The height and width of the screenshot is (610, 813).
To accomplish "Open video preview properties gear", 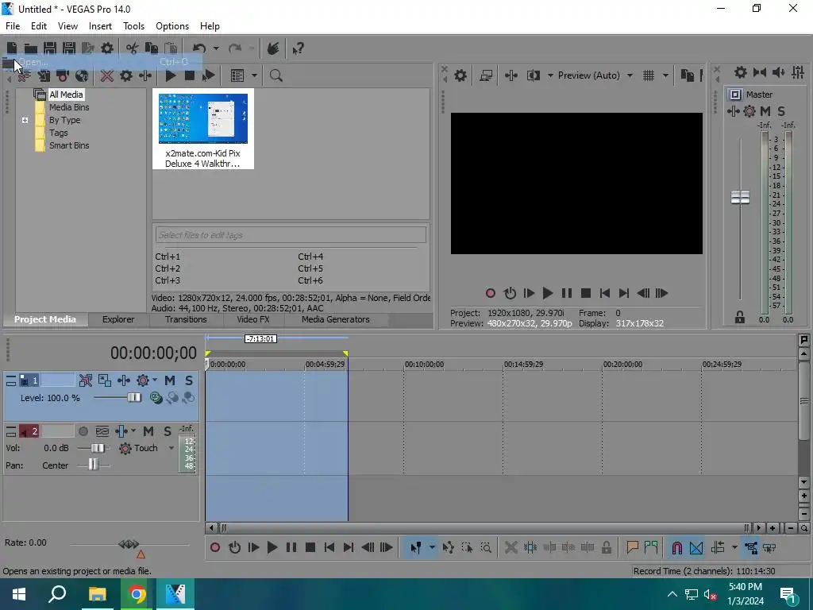I will click(x=460, y=75).
